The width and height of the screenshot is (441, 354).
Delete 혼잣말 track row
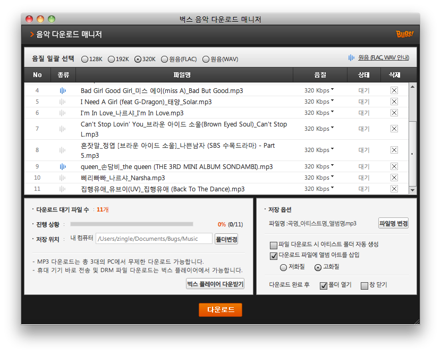point(394,150)
